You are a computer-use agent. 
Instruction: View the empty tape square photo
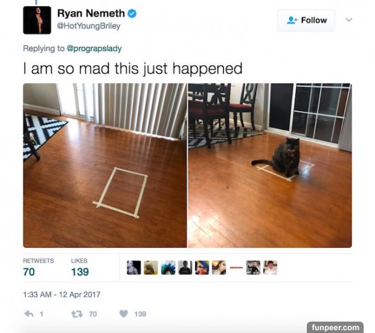(x=105, y=165)
